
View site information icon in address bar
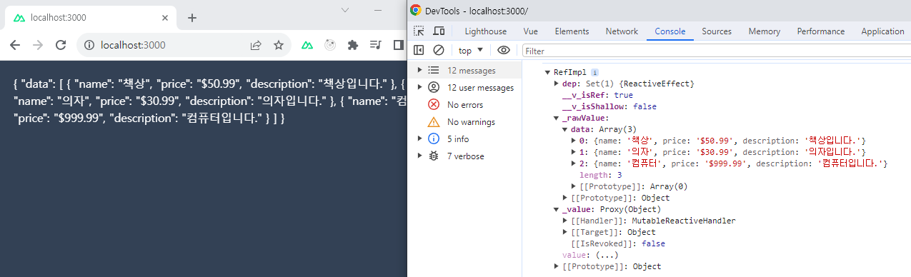pyautogui.click(x=89, y=45)
